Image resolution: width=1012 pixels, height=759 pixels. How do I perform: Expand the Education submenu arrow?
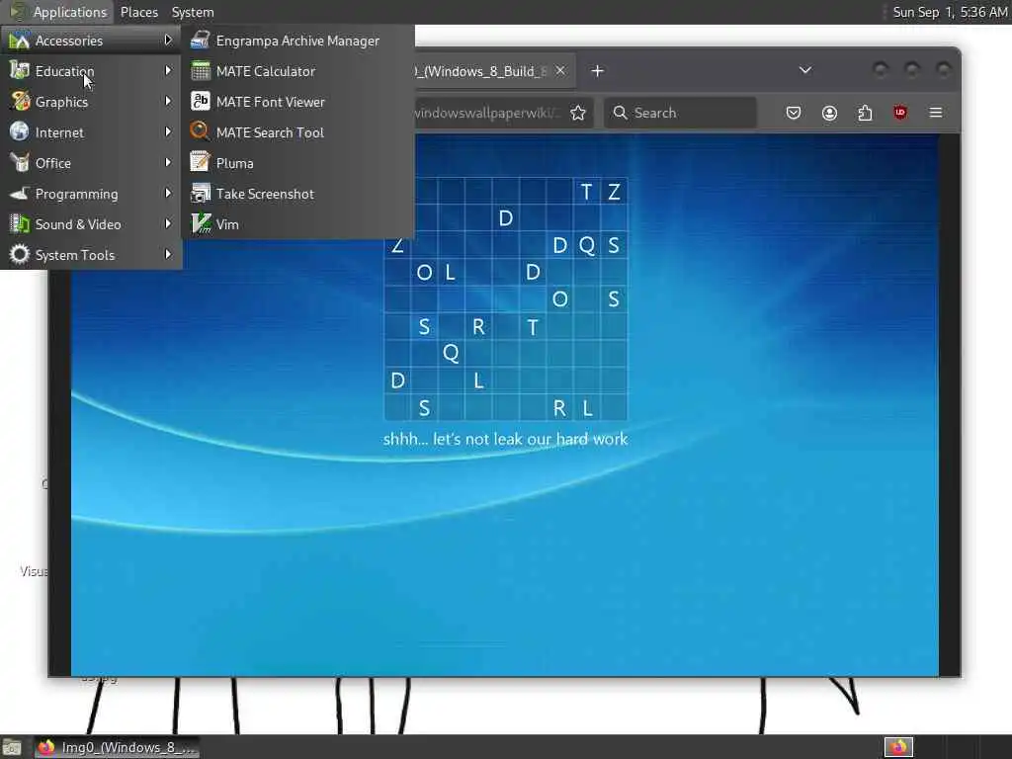click(168, 70)
